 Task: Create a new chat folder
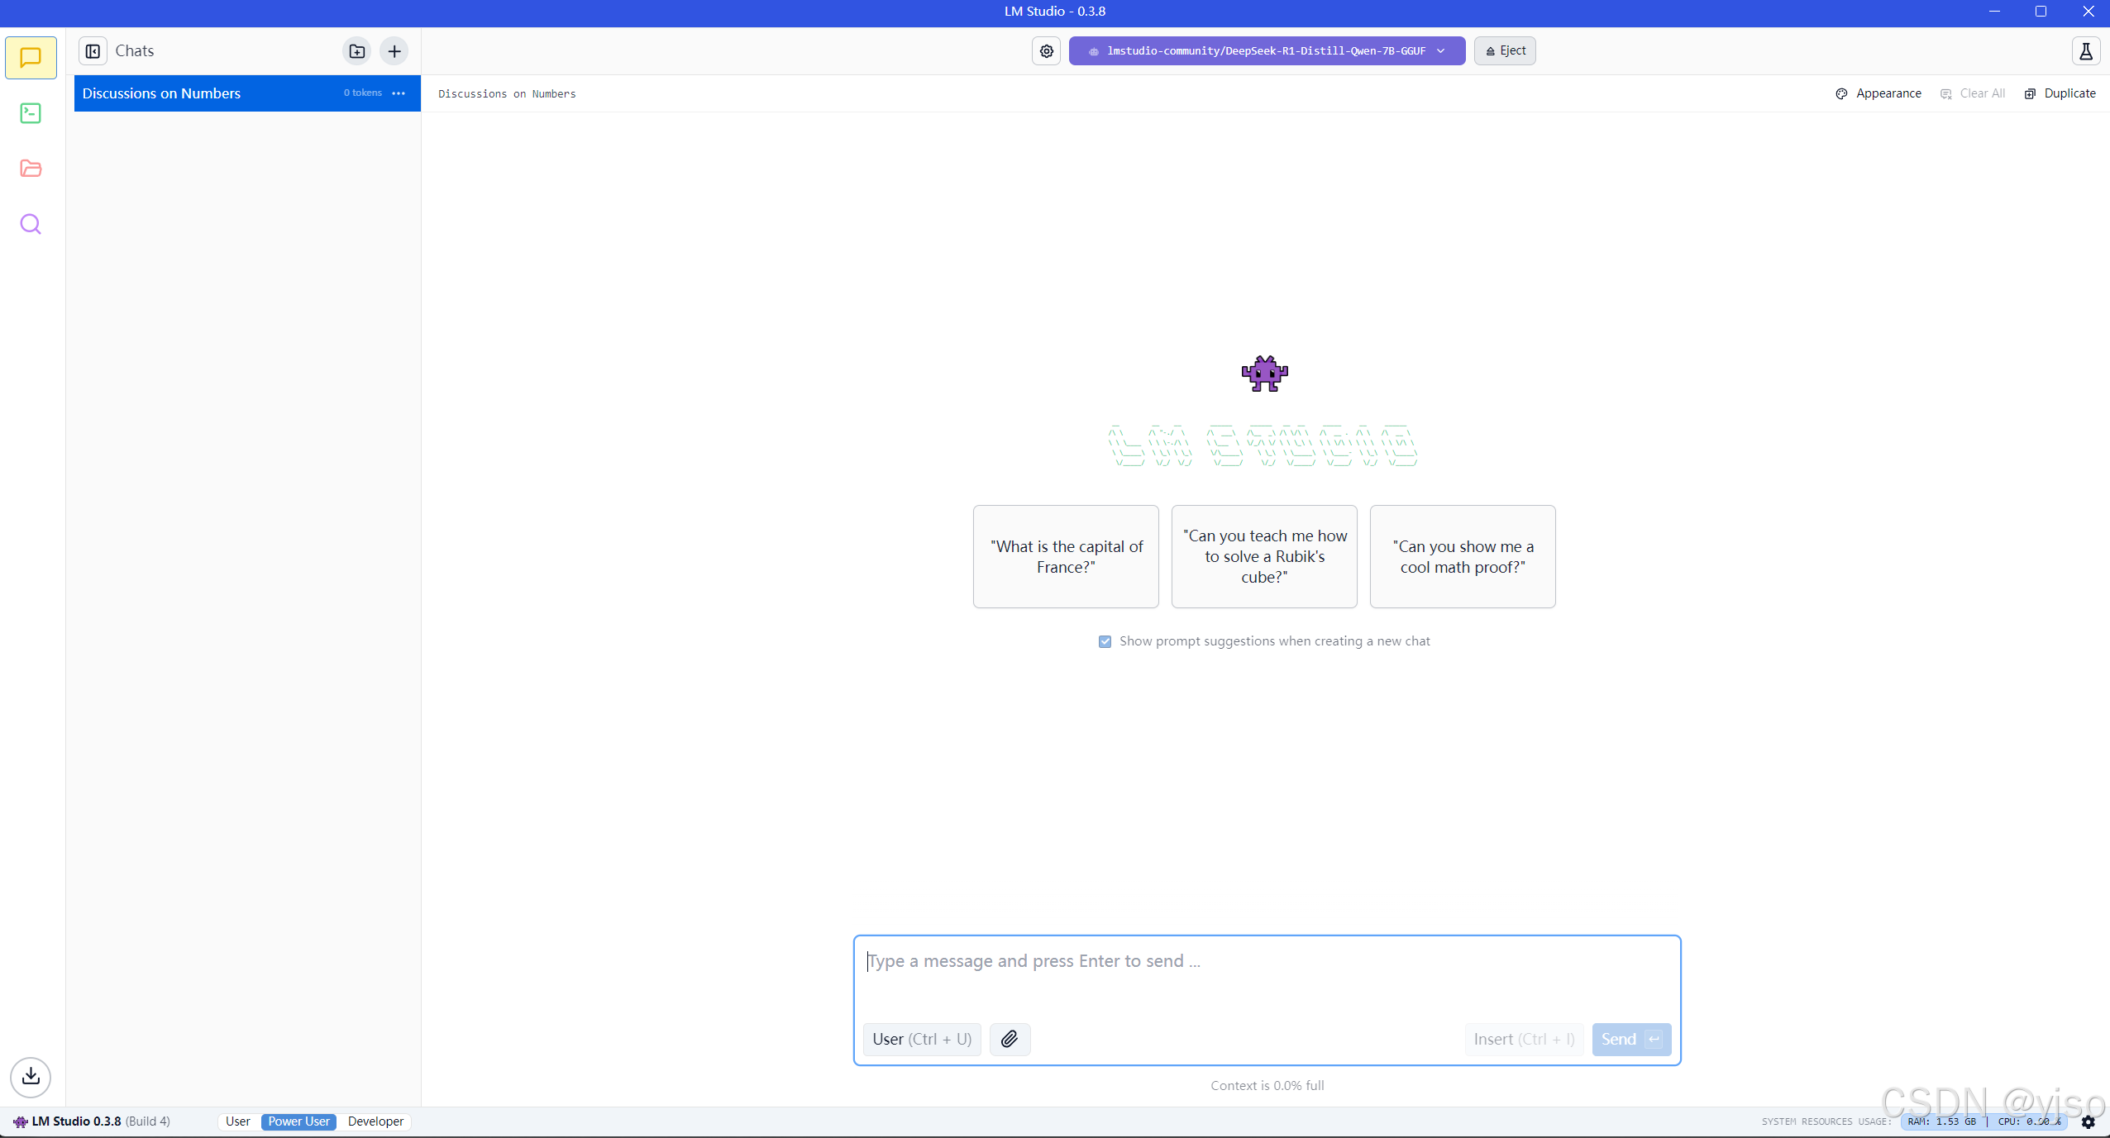click(357, 51)
